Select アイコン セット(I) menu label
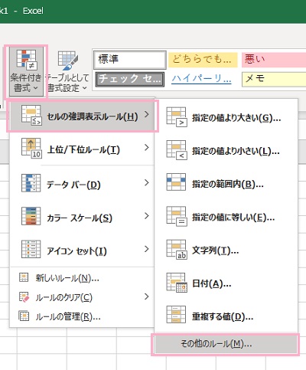This screenshot has height=370, width=306. [76, 251]
